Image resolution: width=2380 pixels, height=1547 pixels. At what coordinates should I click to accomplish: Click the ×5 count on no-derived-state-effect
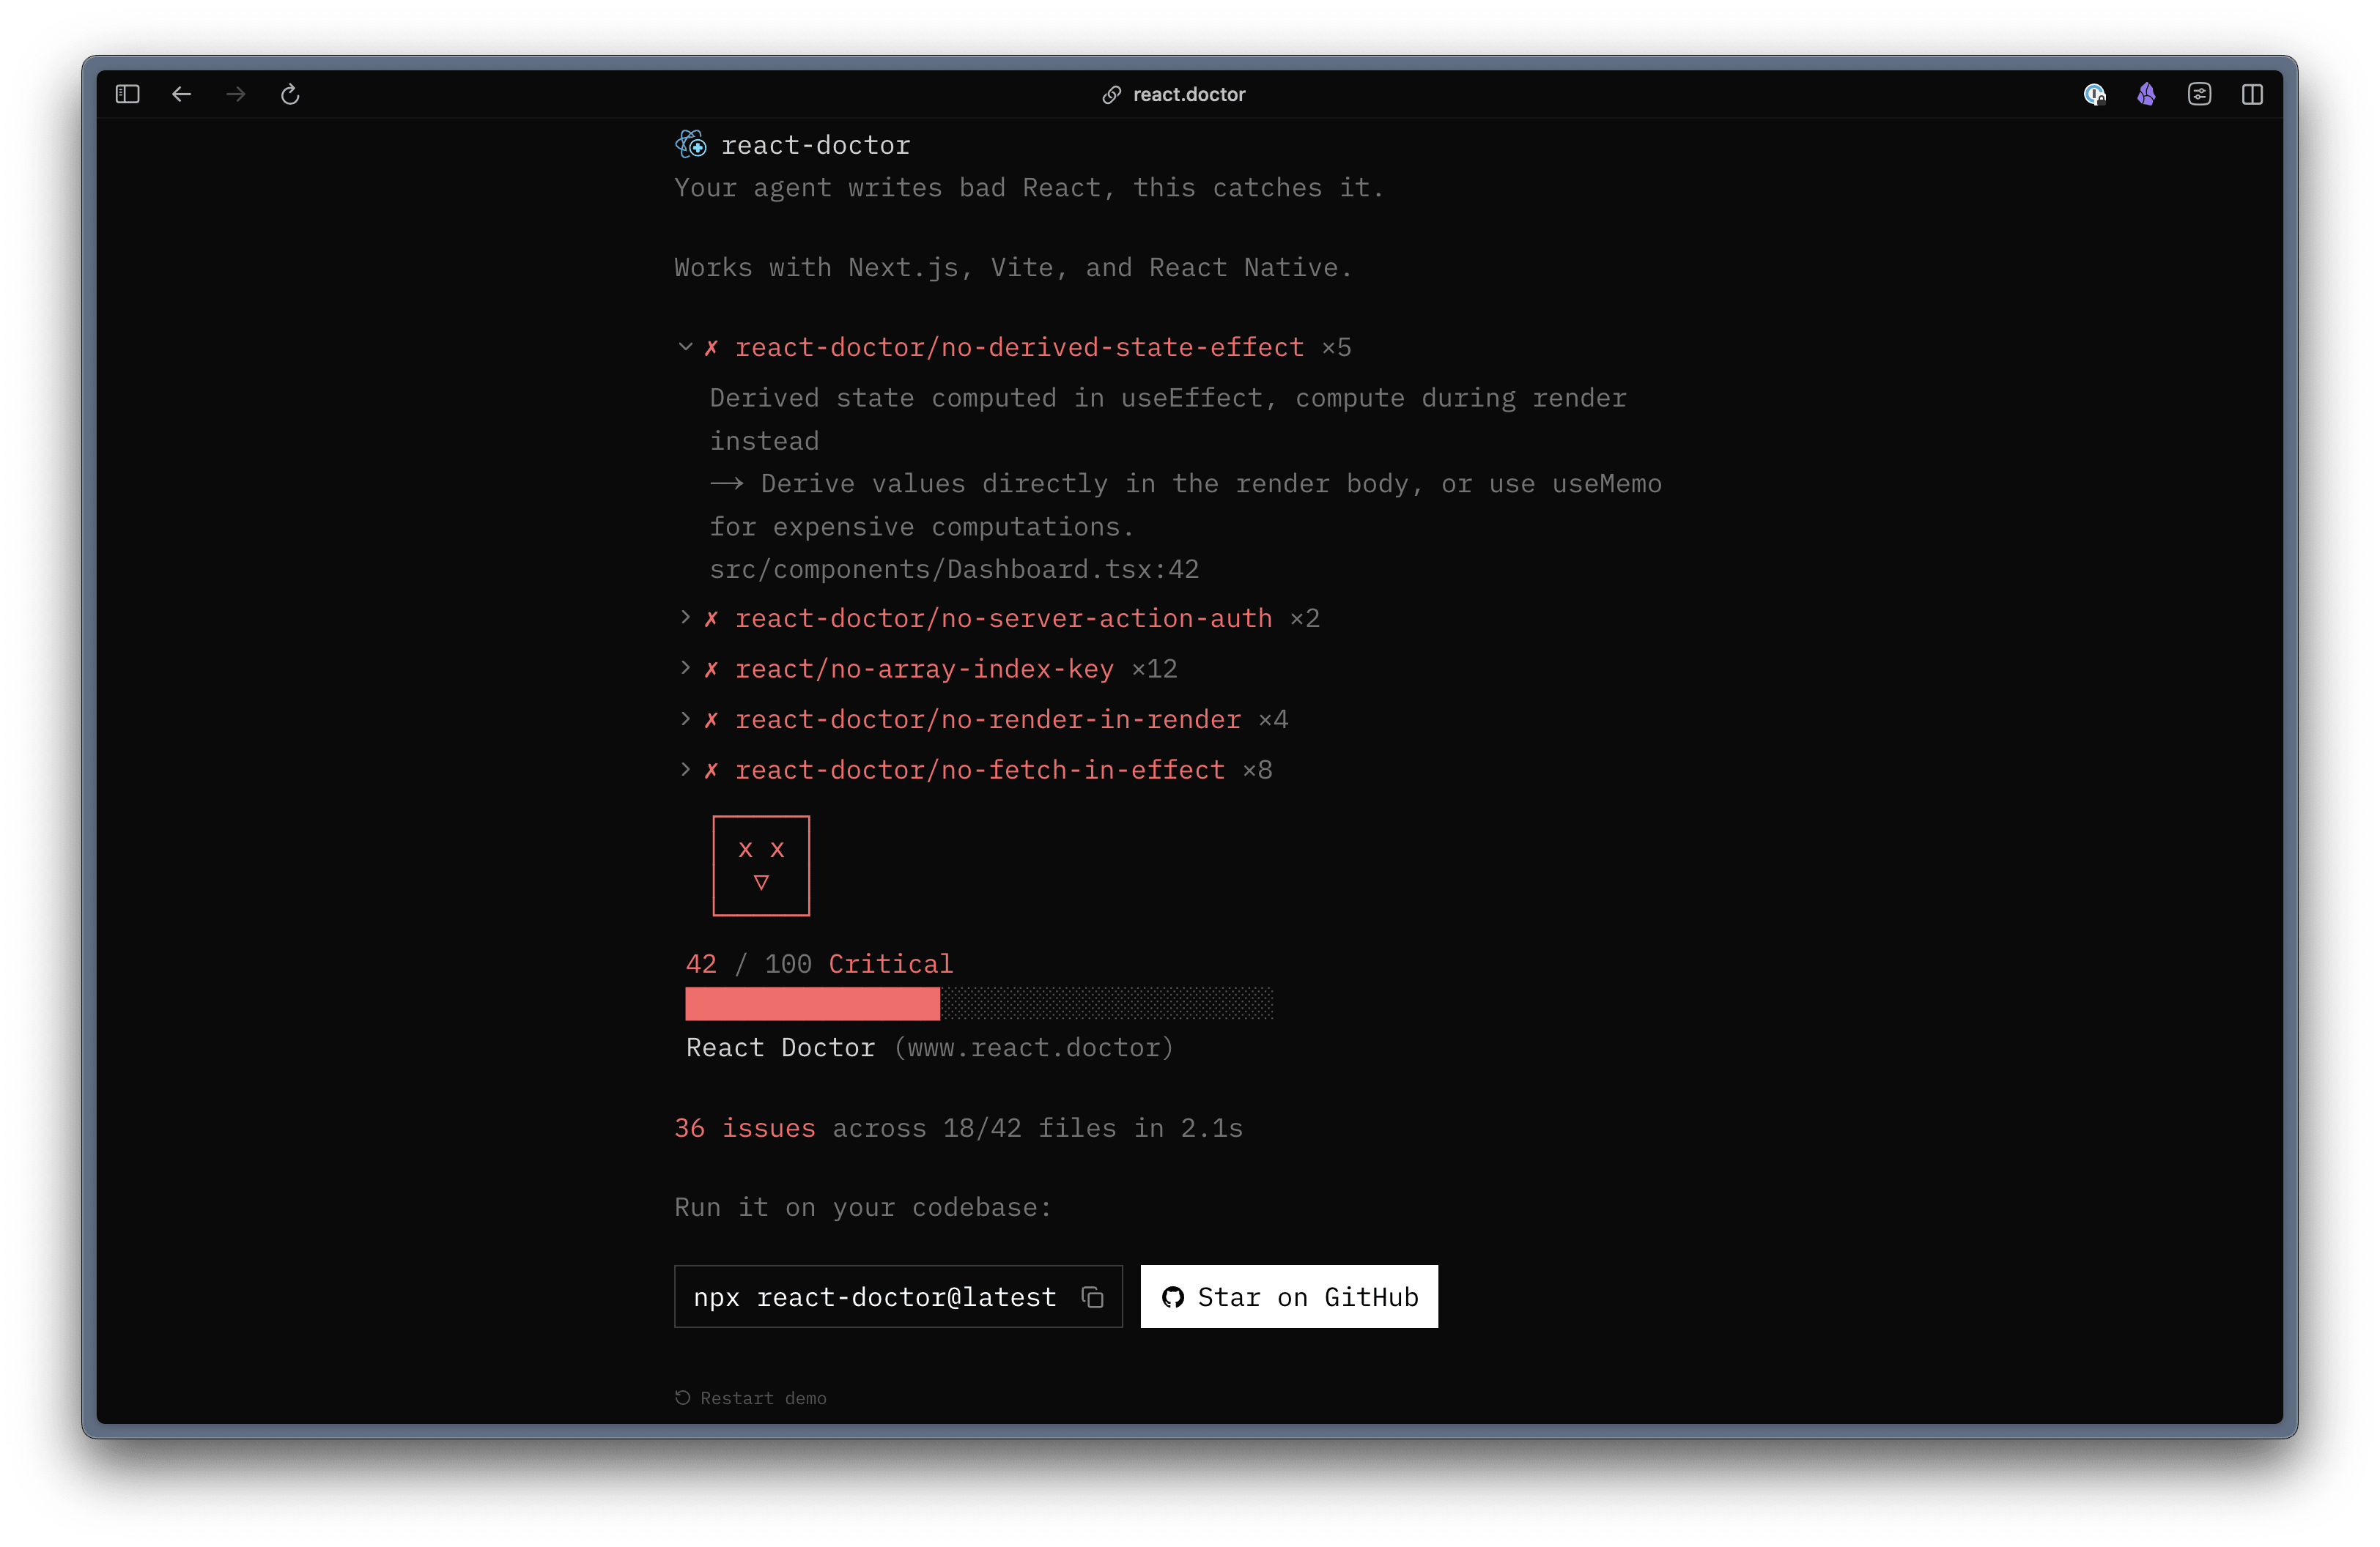1336,348
